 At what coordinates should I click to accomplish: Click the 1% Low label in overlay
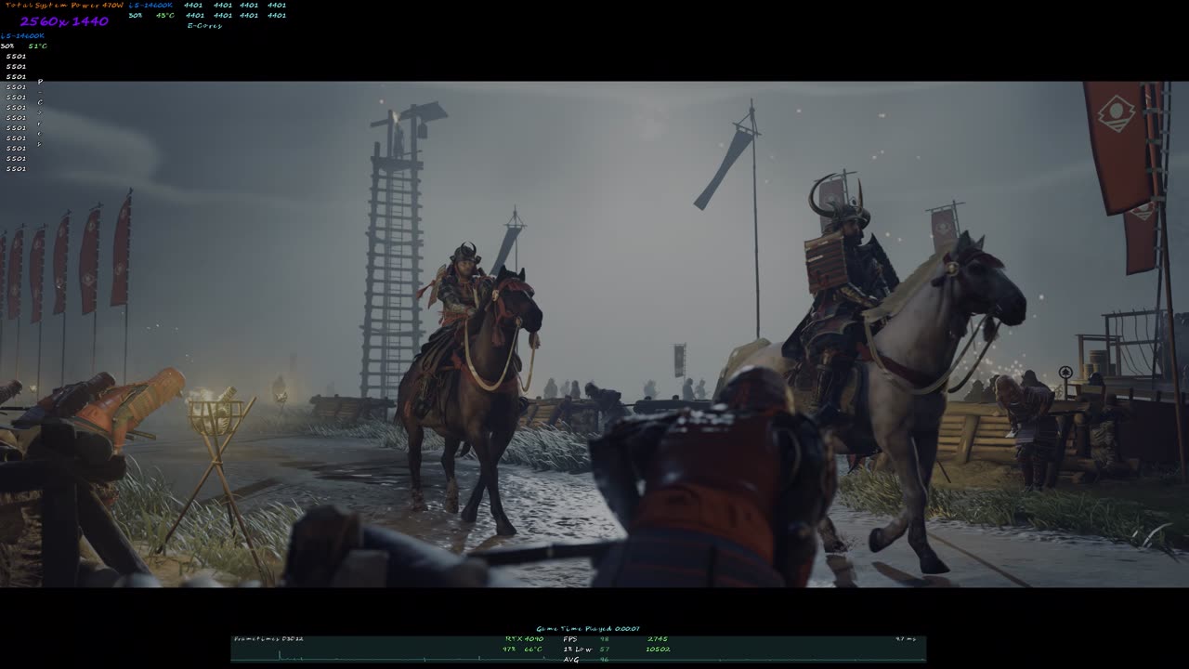(578, 649)
